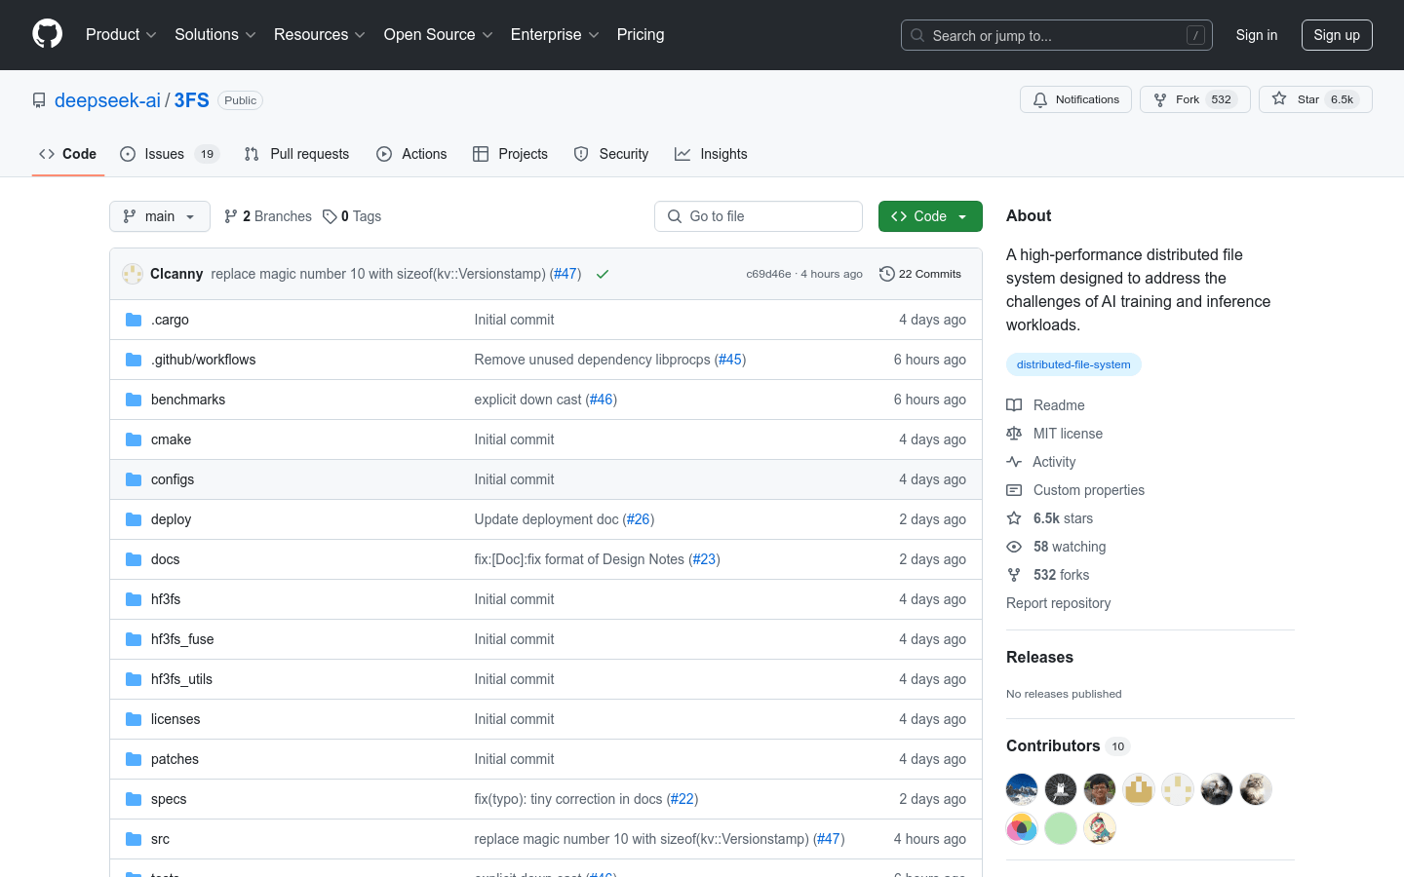Open the licenses folder name
The width and height of the screenshot is (1404, 877).
click(x=175, y=719)
